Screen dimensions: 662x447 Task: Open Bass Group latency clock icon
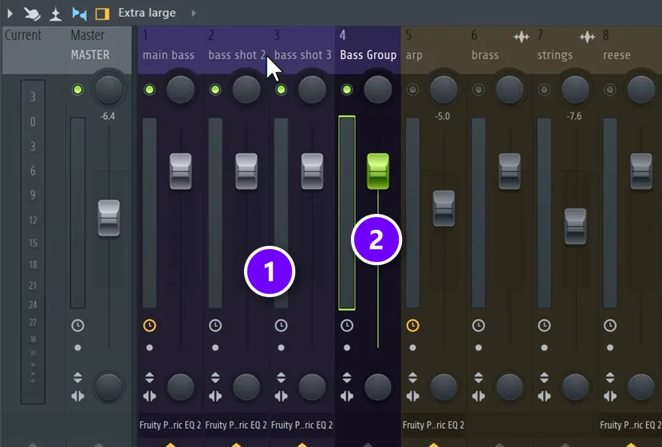(x=347, y=326)
